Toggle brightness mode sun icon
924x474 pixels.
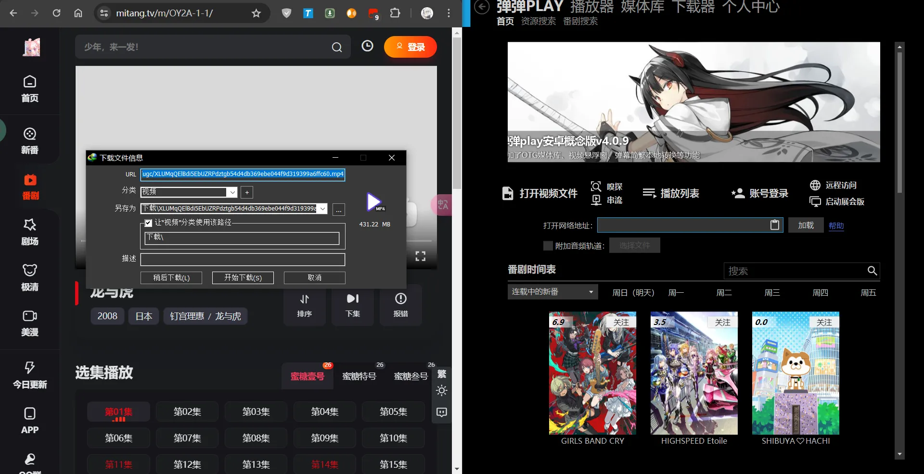[442, 391]
